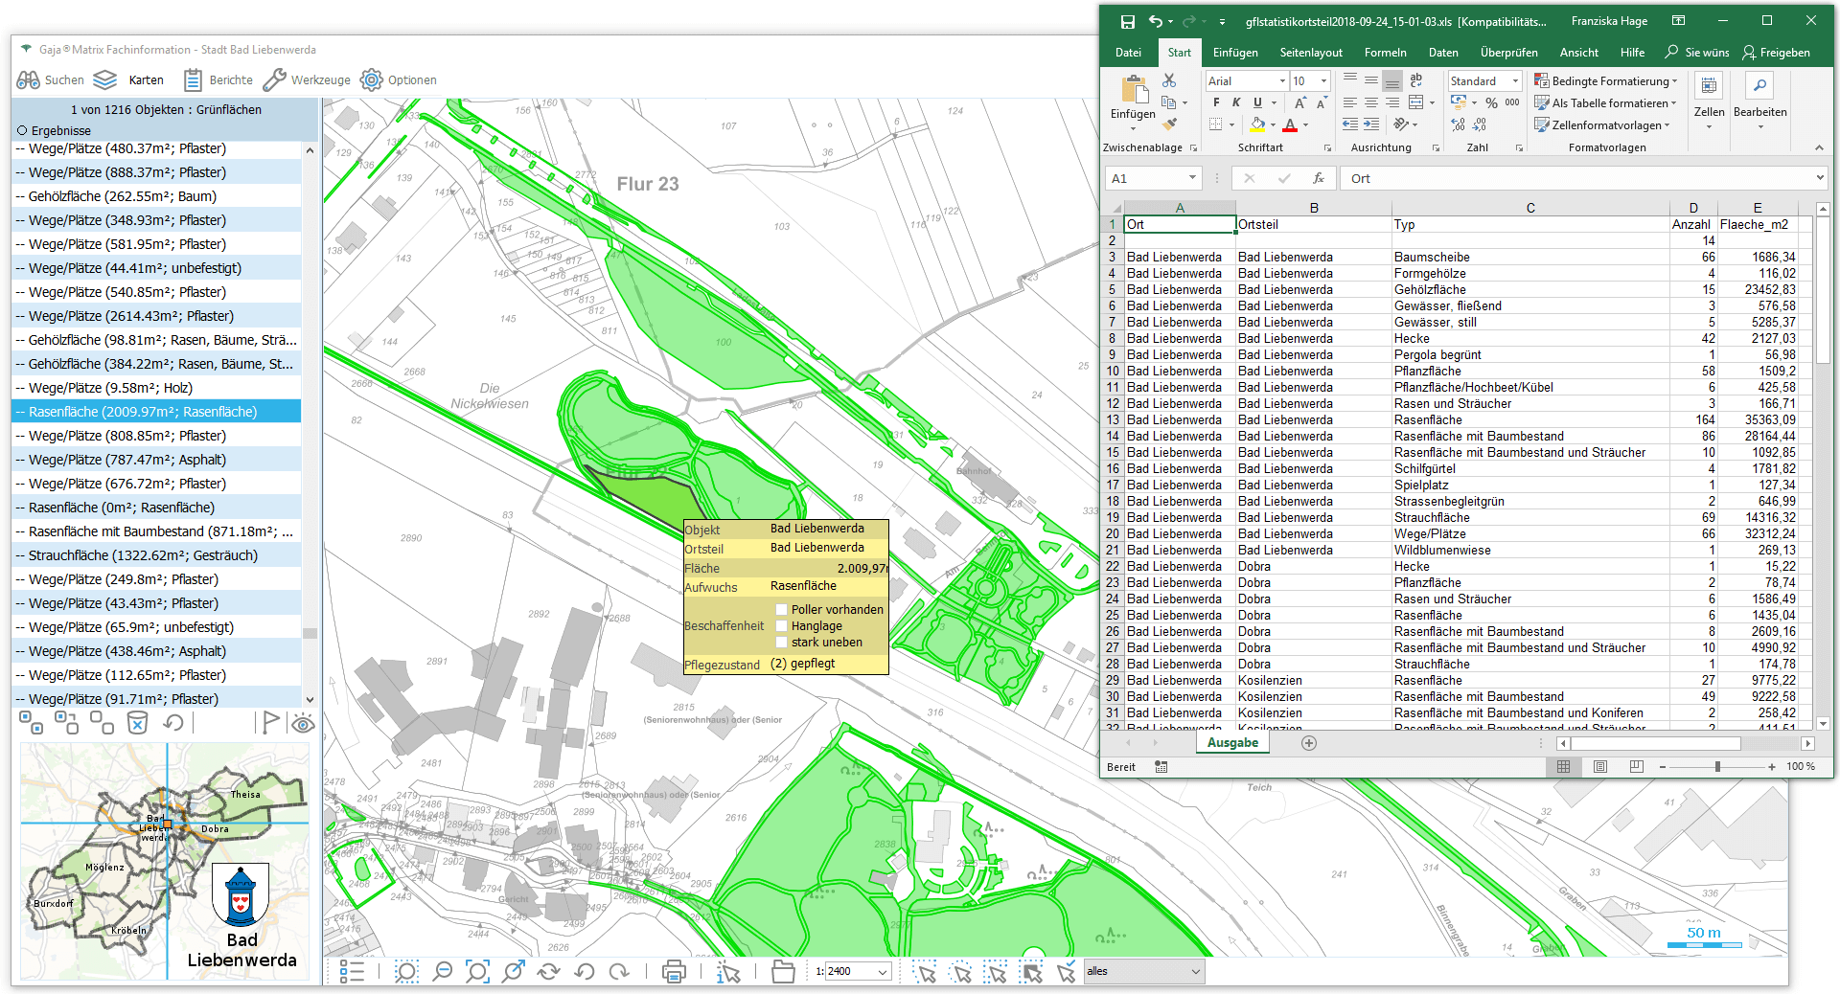1840x994 pixels.
Task: Tick the 'stark uneben' checkbox
Action: click(x=782, y=643)
